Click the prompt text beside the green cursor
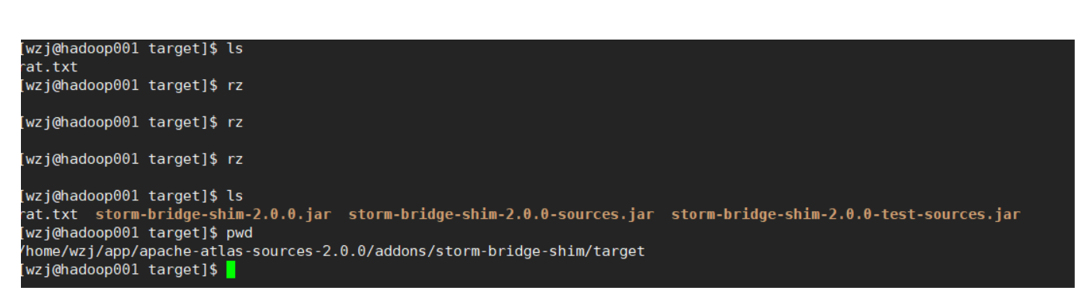Viewport: 1092px width, 298px height. 119,270
